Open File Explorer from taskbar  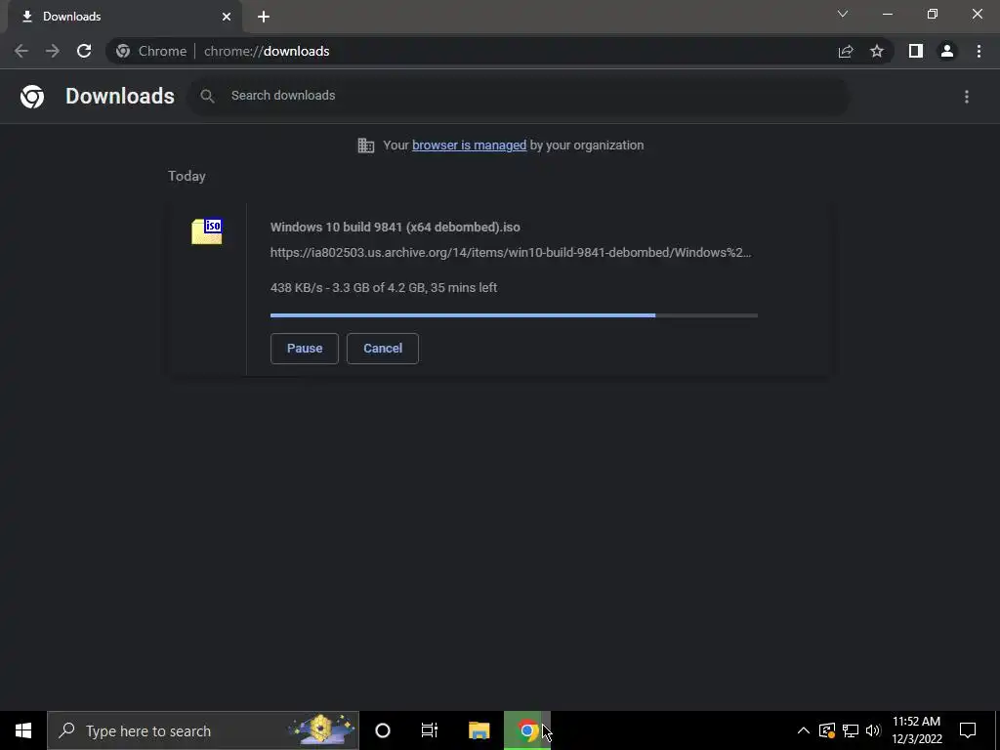point(479,730)
